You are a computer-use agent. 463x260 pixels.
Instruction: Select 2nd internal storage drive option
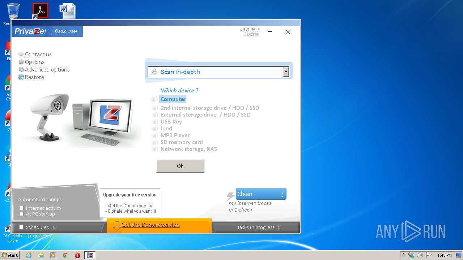[x=210, y=108]
